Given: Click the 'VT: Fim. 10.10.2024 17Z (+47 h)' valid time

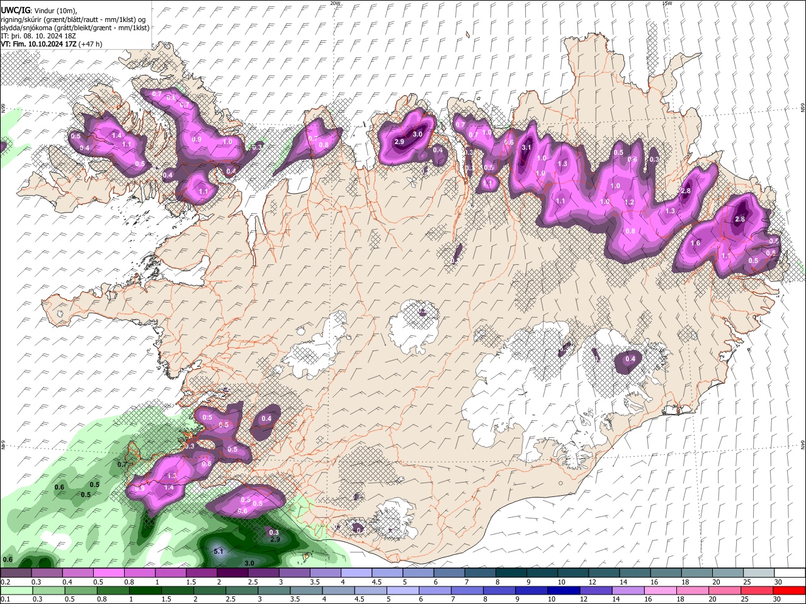Looking at the screenshot, I should pos(52,44).
